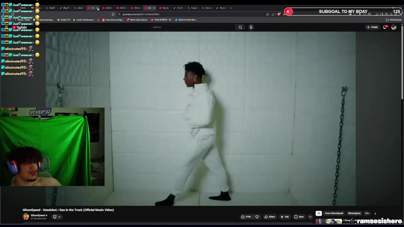
Task: Open the IShowSpeed channel avatar
Action: tap(26, 217)
